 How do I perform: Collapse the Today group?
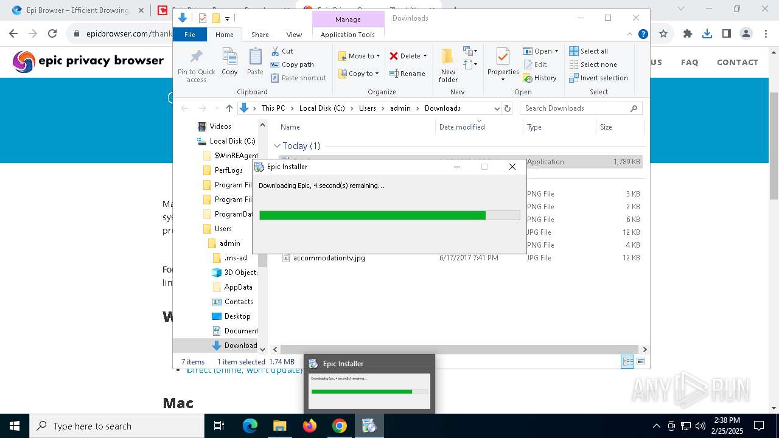point(278,146)
